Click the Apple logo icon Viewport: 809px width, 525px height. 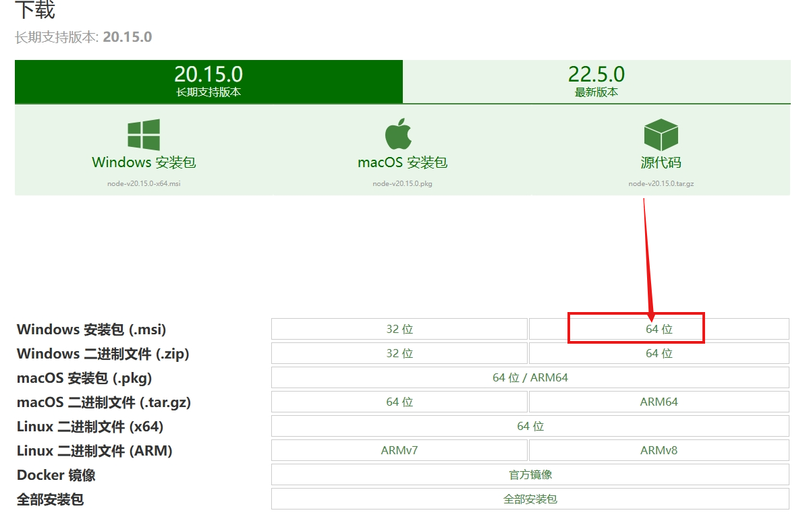[398, 134]
